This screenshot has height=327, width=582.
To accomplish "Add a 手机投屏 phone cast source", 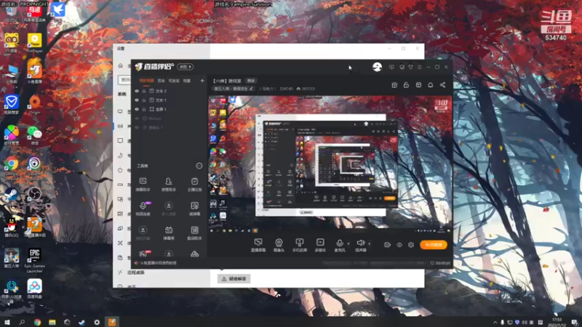I will click(x=300, y=245).
